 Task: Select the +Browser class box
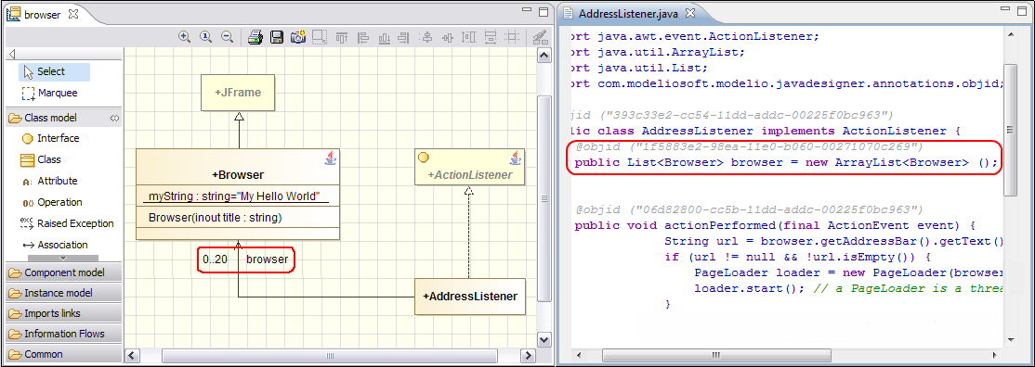238,195
